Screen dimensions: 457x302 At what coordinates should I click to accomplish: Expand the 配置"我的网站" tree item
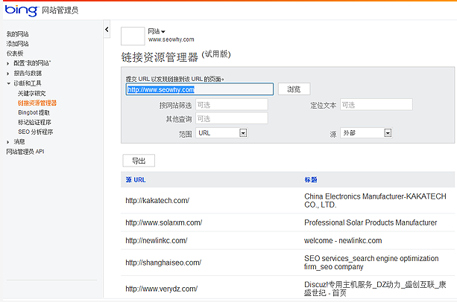8,63
